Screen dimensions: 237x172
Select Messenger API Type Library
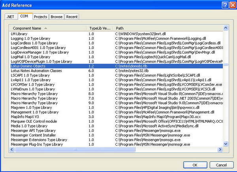pyautogui.click(x=117, y=131)
